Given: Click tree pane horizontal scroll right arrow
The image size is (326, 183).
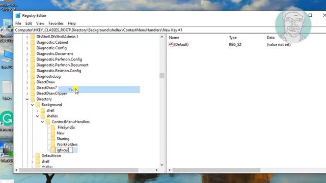Looking at the screenshot, I should (156, 170).
